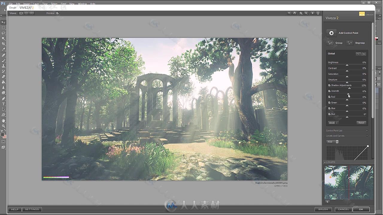
Task: Select the Clone Stamp tool
Action: pos(4,66)
